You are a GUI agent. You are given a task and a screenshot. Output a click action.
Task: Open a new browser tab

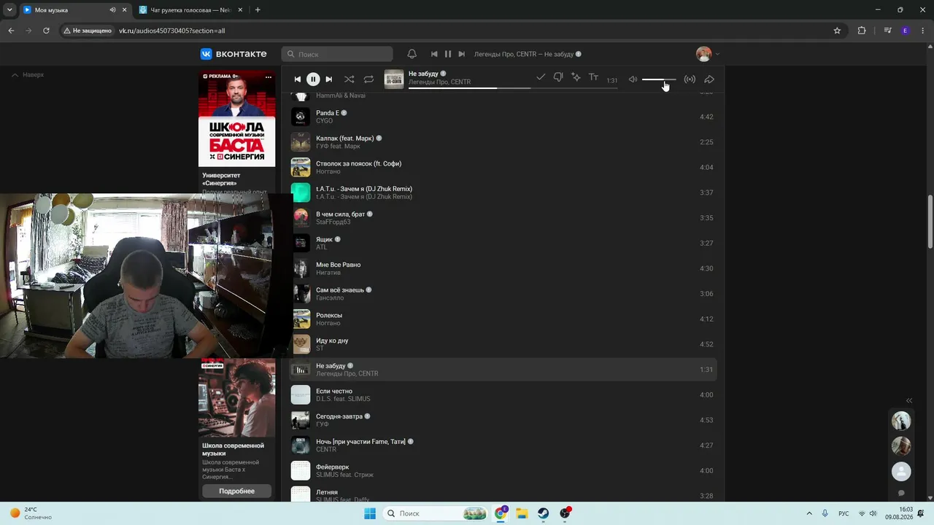point(258,10)
